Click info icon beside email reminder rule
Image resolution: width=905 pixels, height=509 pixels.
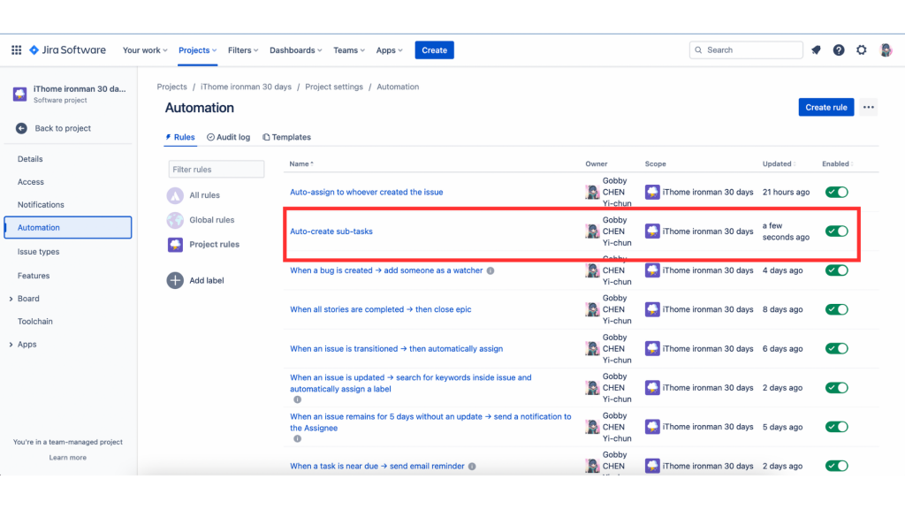pyautogui.click(x=472, y=467)
